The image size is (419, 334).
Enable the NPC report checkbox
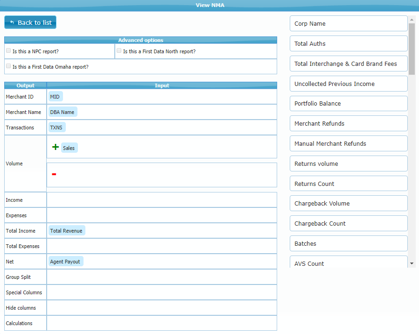click(x=8, y=50)
